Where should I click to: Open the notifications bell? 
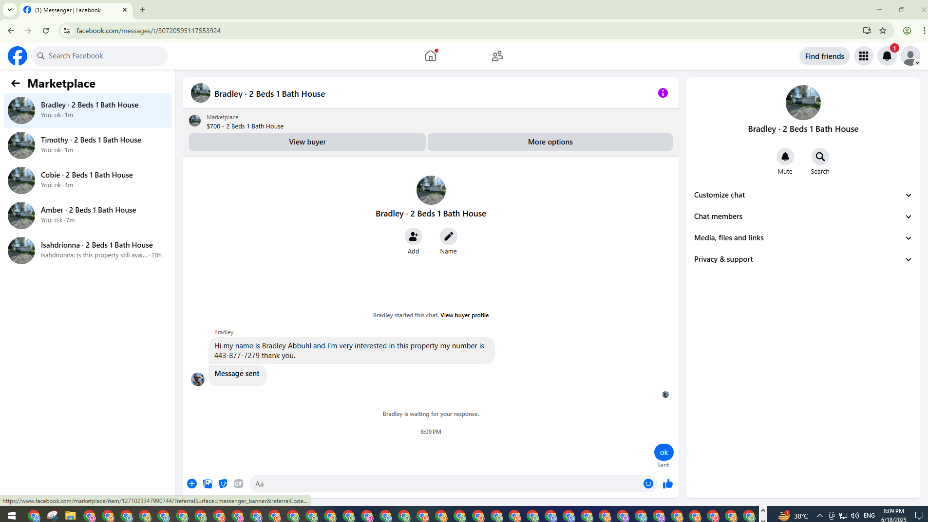[x=887, y=56]
